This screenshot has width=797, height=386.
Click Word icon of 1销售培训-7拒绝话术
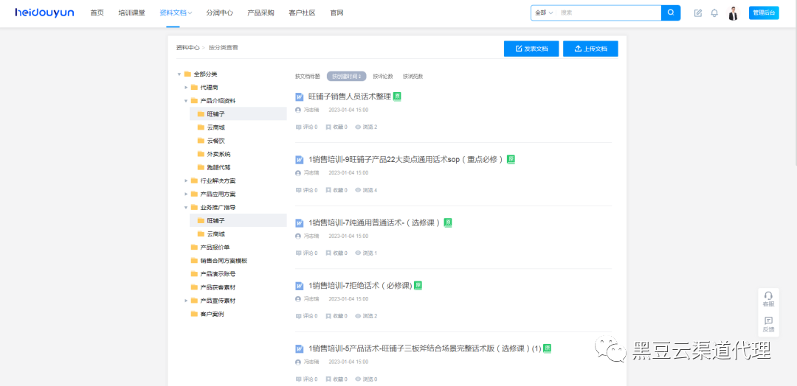(x=300, y=286)
